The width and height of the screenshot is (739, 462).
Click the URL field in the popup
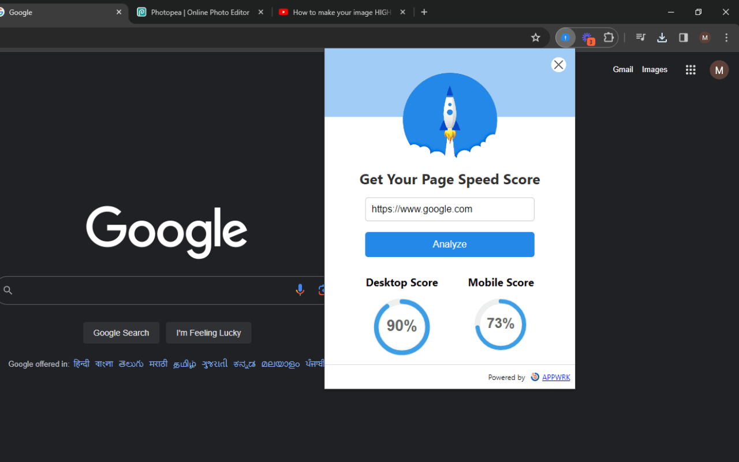point(449,209)
